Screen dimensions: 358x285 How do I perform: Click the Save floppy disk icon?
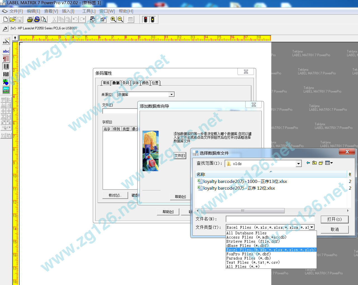coord(20,19)
